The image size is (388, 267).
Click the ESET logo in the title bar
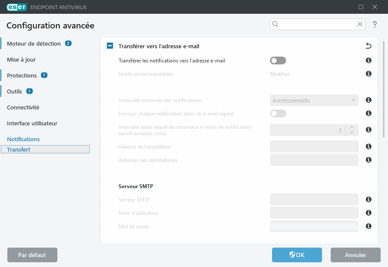(x=16, y=7)
